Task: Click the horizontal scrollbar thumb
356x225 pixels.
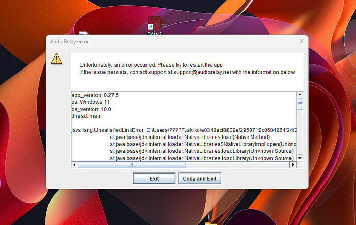Action: (x=132, y=165)
